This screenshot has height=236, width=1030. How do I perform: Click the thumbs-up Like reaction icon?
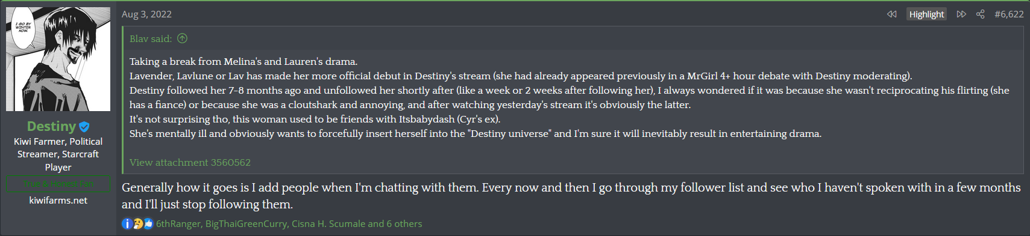(x=148, y=224)
